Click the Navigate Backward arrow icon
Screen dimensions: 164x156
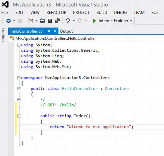point(9,21)
